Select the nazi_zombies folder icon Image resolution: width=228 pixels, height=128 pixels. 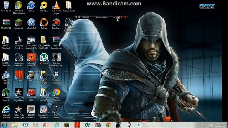tap(69, 6)
